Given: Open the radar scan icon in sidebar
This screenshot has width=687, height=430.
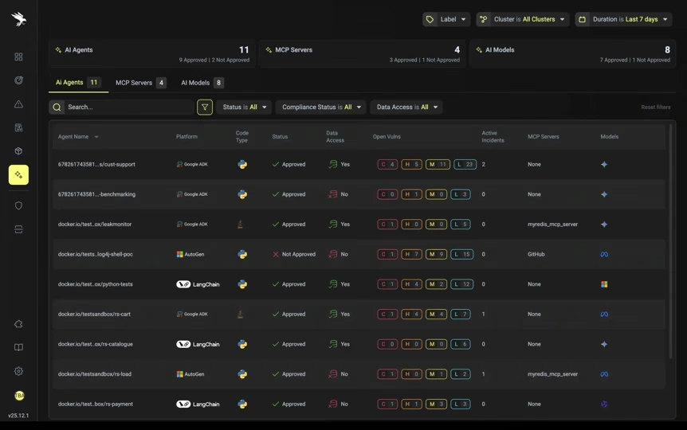Looking at the screenshot, I should 18,80.
